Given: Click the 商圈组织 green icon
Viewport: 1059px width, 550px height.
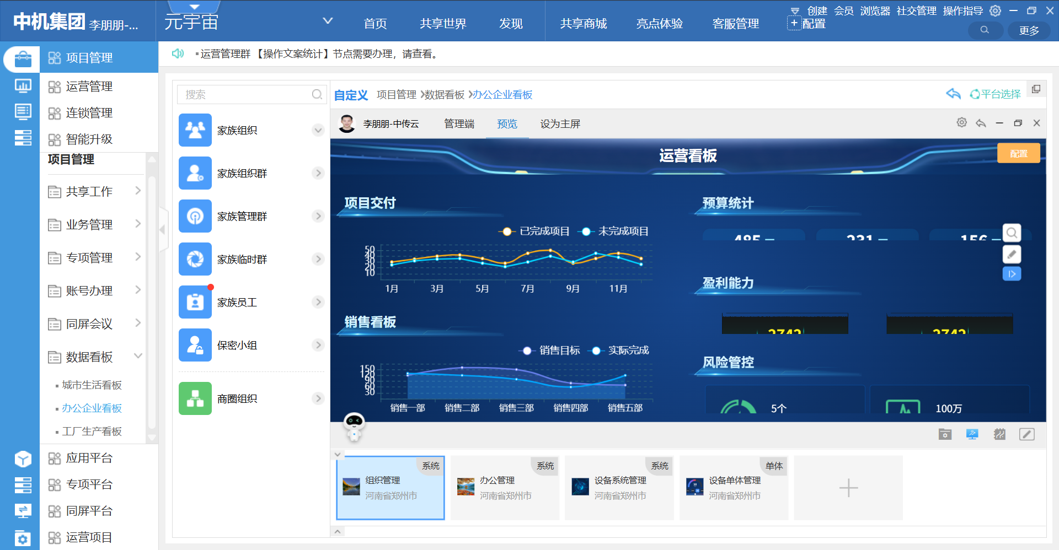Looking at the screenshot, I should [x=195, y=398].
